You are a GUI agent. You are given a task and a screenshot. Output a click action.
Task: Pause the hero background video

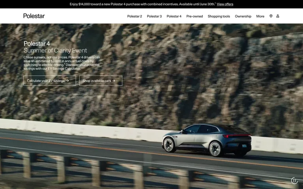[x=294, y=180]
